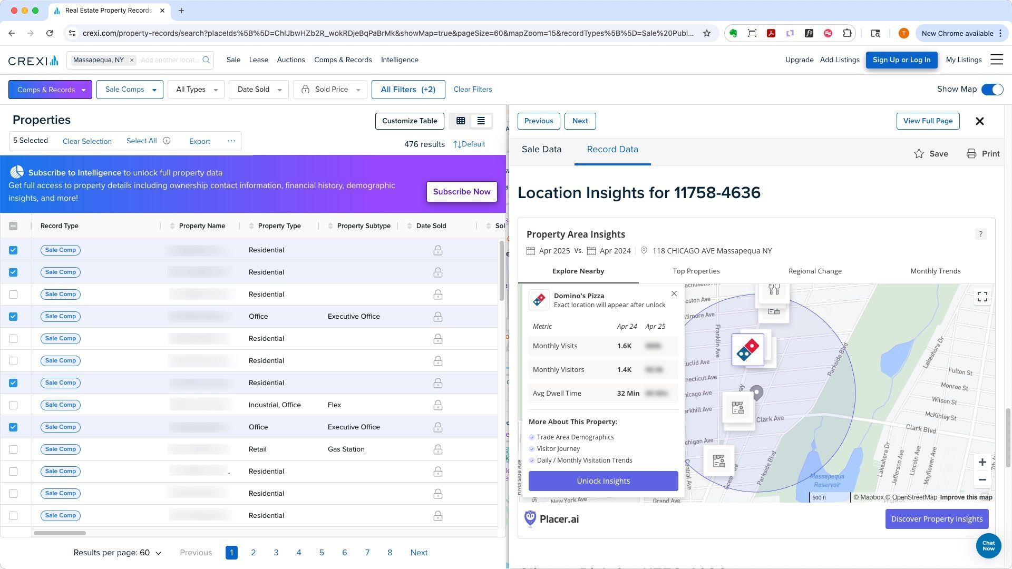Switch to the Sale Data tab
This screenshot has width=1012, height=569.
tap(541, 150)
